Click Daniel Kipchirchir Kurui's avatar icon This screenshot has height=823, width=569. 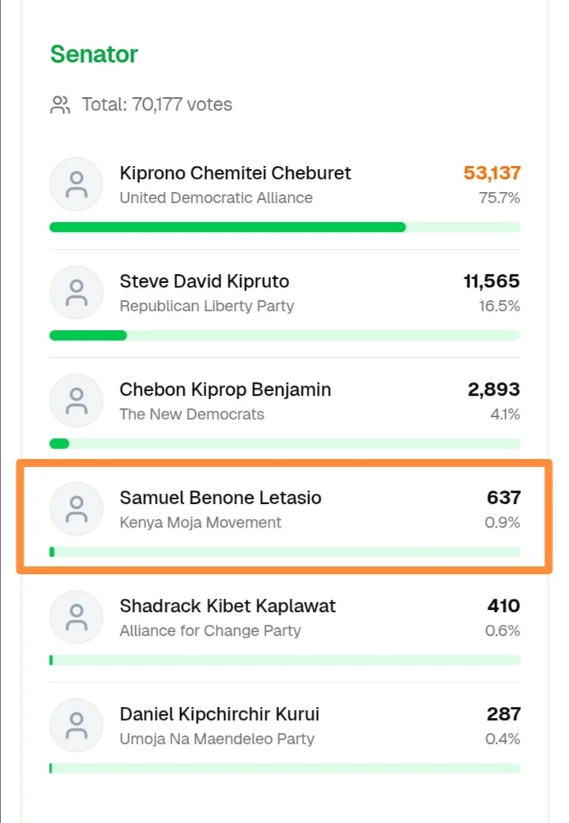tap(77, 725)
